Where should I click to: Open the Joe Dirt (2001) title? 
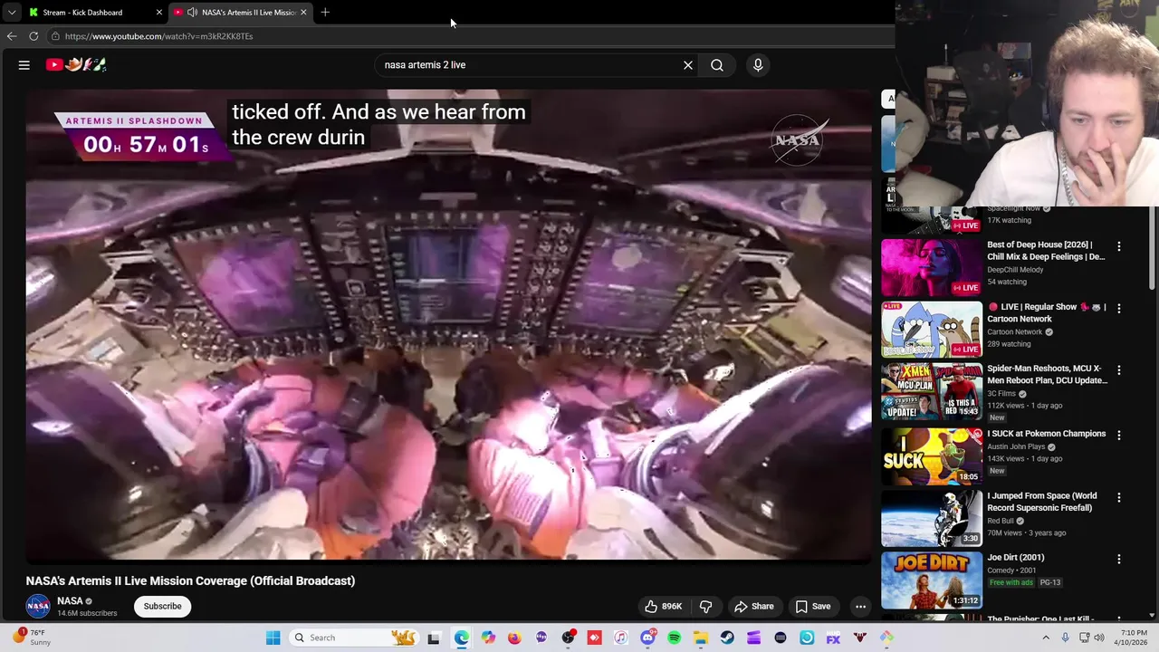click(x=1015, y=558)
